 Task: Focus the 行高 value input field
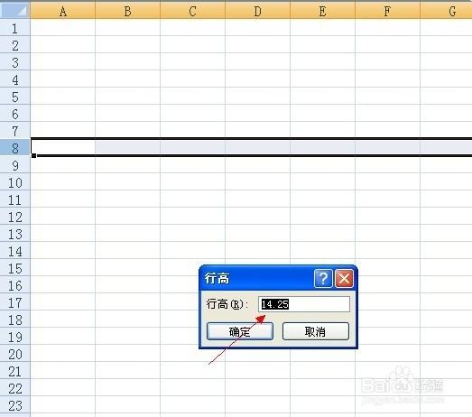point(304,304)
